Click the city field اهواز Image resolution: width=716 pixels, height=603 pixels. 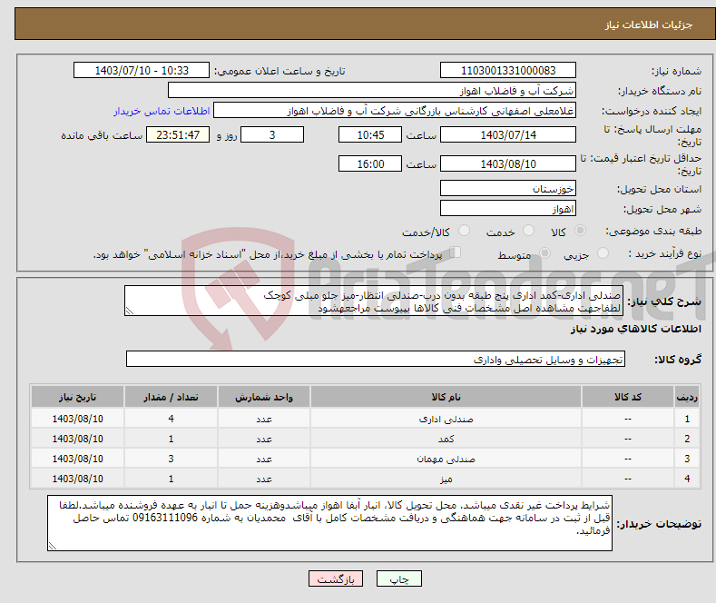(x=508, y=208)
